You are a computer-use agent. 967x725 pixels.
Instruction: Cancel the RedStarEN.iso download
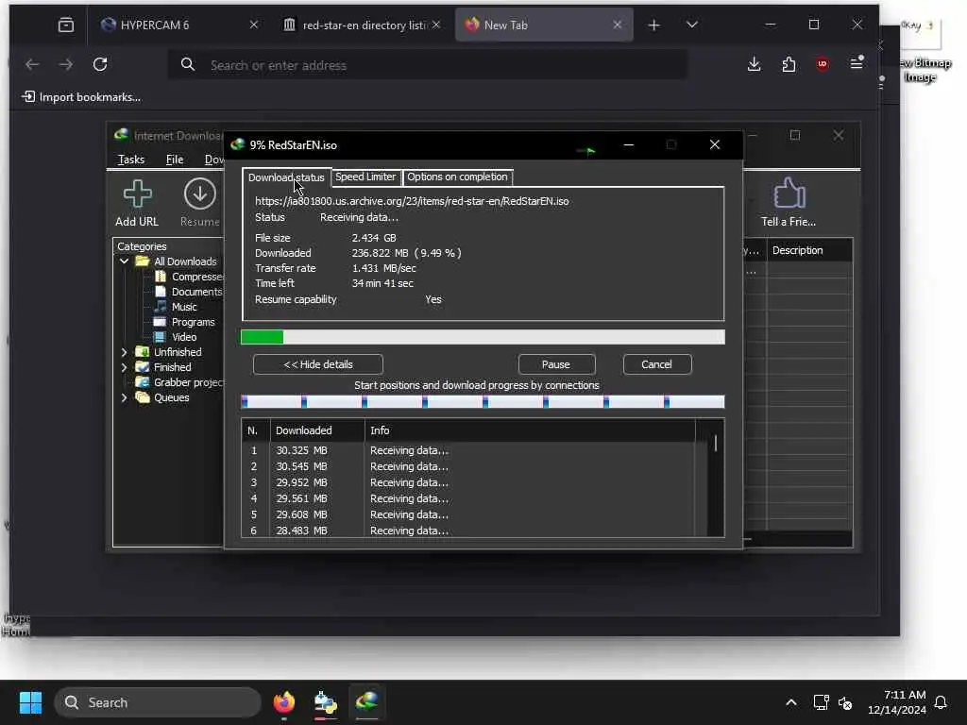tap(656, 364)
